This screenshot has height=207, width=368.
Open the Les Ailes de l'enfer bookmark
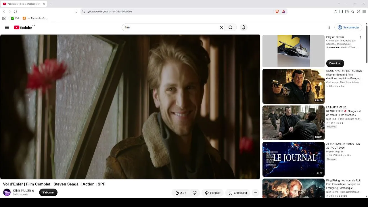click(x=35, y=18)
